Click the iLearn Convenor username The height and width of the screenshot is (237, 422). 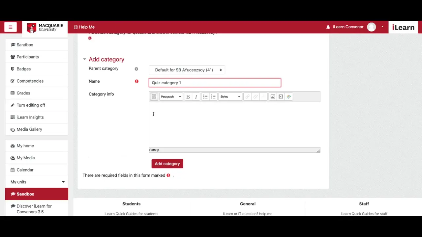click(x=348, y=27)
